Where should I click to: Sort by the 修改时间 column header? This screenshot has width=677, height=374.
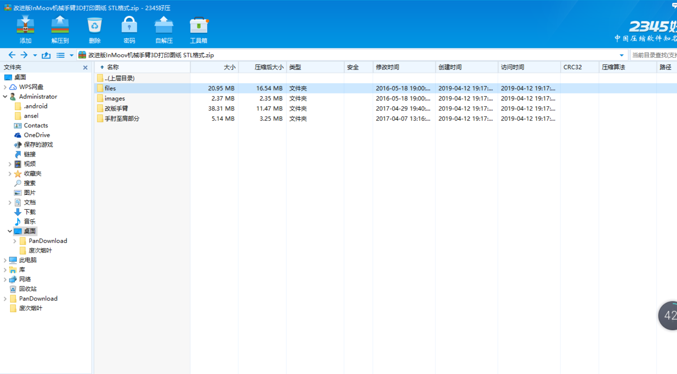click(x=388, y=67)
